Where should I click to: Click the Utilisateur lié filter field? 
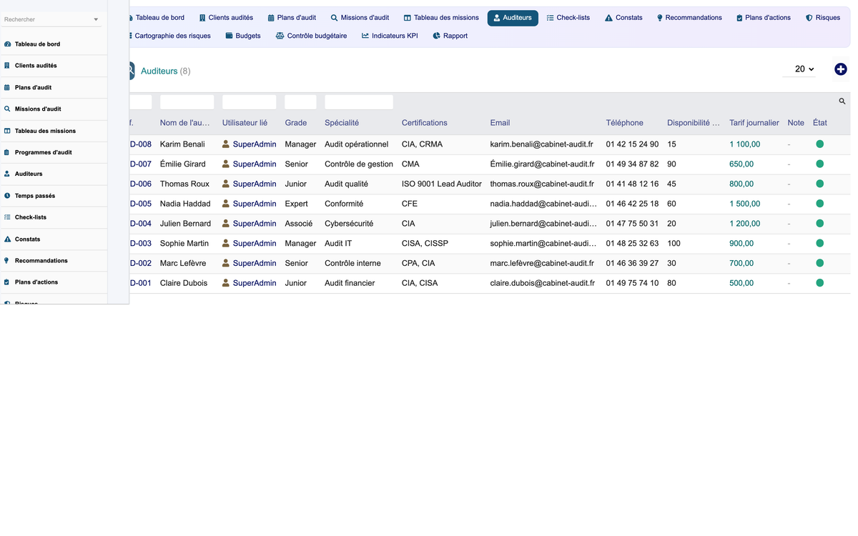[249, 102]
